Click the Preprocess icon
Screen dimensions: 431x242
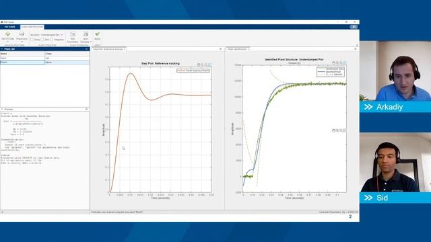[22, 34]
